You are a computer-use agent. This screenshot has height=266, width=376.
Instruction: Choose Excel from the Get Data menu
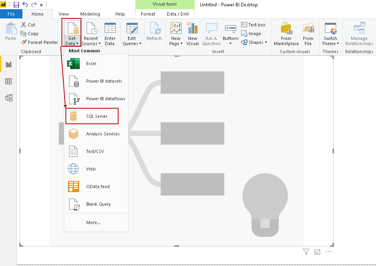[96, 64]
